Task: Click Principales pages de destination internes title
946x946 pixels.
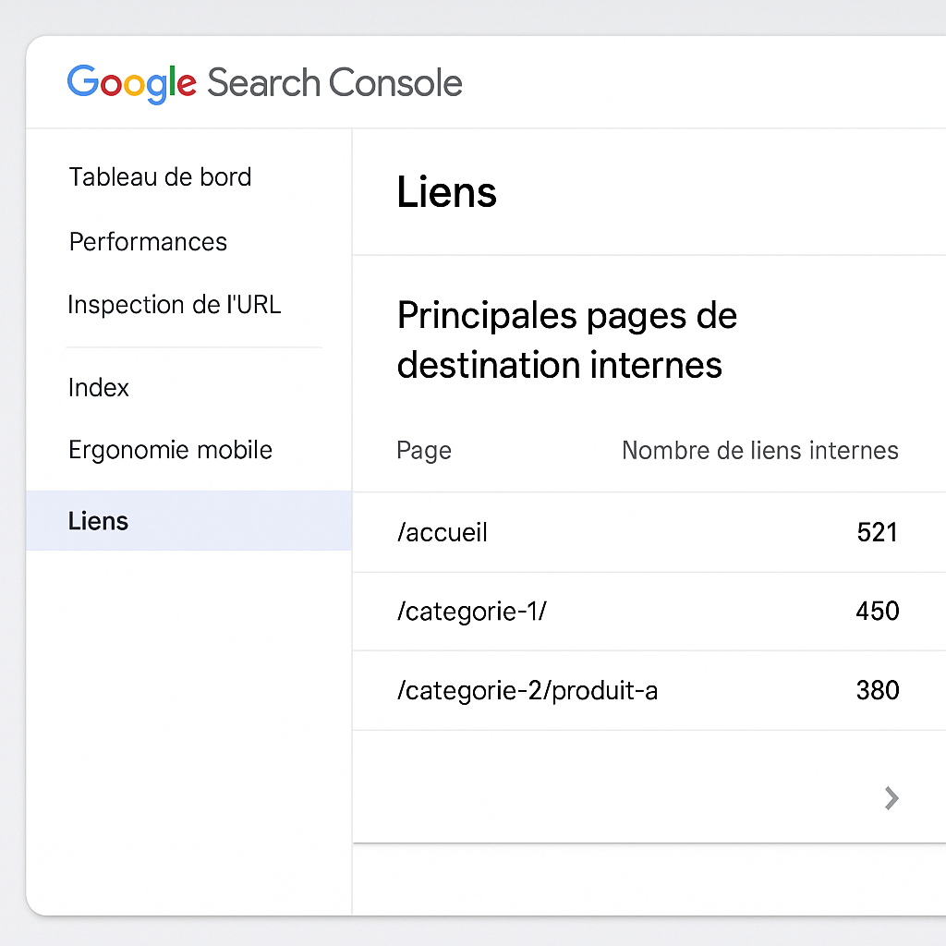Action: pyautogui.click(x=567, y=340)
